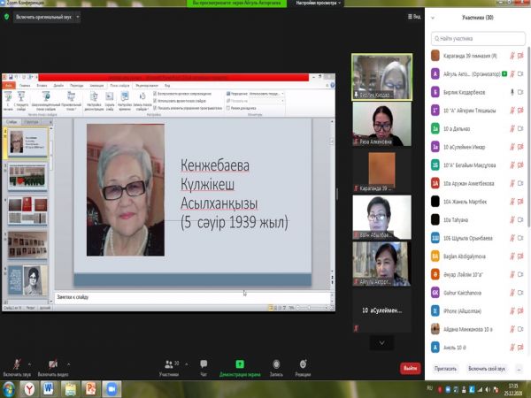Screen dimensions: 531x398
Task: Click the green Демонстрация экрана share icon
Action: (x=239, y=364)
